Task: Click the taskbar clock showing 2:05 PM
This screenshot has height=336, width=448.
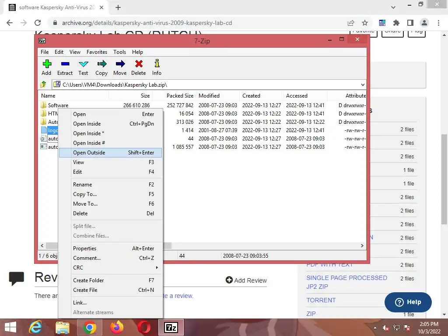Action: tap(429, 328)
